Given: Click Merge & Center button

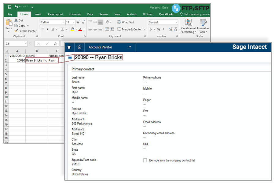Looking at the screenshot, I should coord(130,29).
